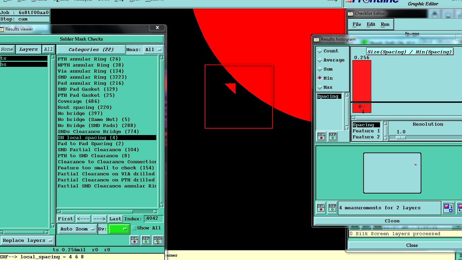Open the Meas: All dropdown
This screenshot has width=462, height=260.
click(x=154, y=50)
